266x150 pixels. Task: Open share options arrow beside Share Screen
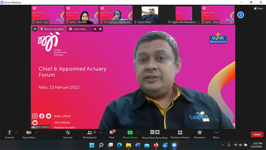coord(138,132)
